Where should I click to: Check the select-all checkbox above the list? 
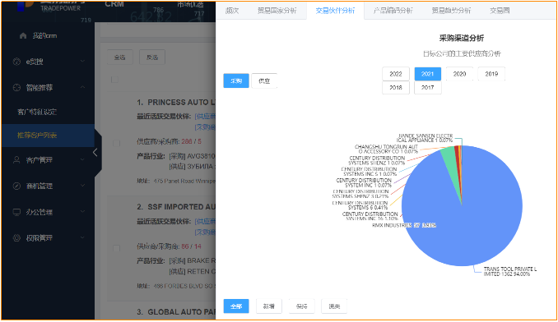click(x=114, y=80)
